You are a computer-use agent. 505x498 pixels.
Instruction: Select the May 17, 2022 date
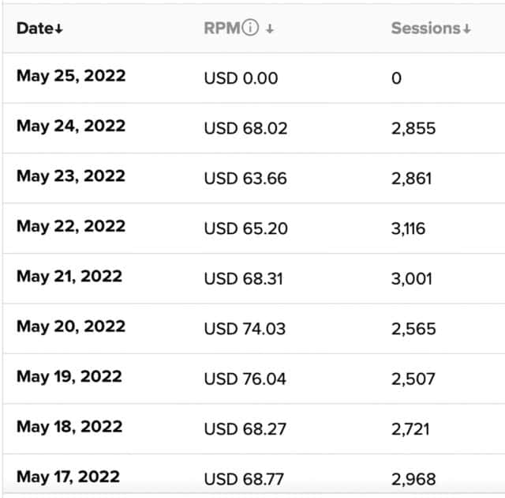(x=68, y=477)
